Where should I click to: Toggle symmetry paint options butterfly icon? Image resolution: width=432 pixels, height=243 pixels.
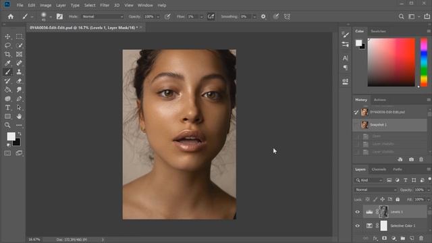pos(287,16)
